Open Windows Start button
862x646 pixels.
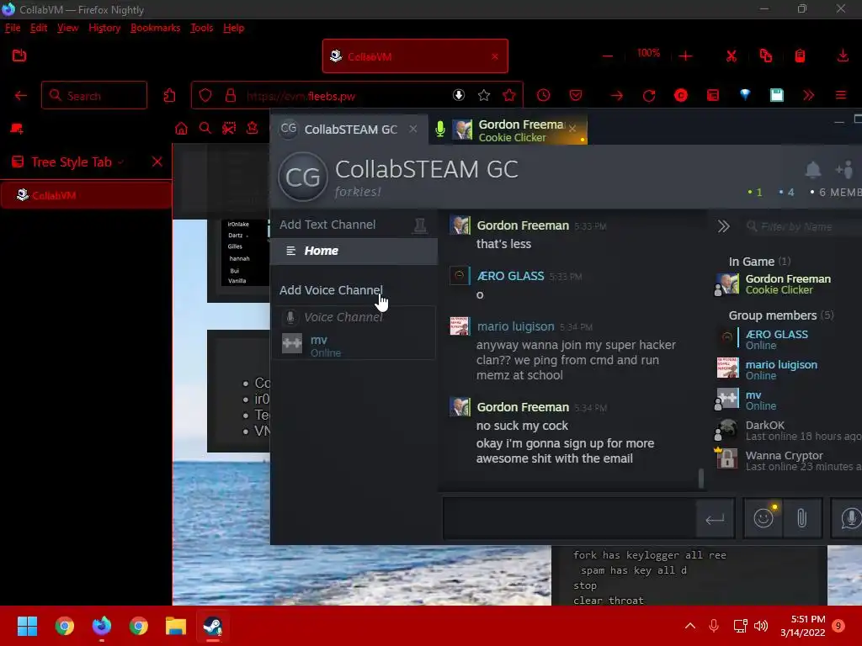[27, 626]
